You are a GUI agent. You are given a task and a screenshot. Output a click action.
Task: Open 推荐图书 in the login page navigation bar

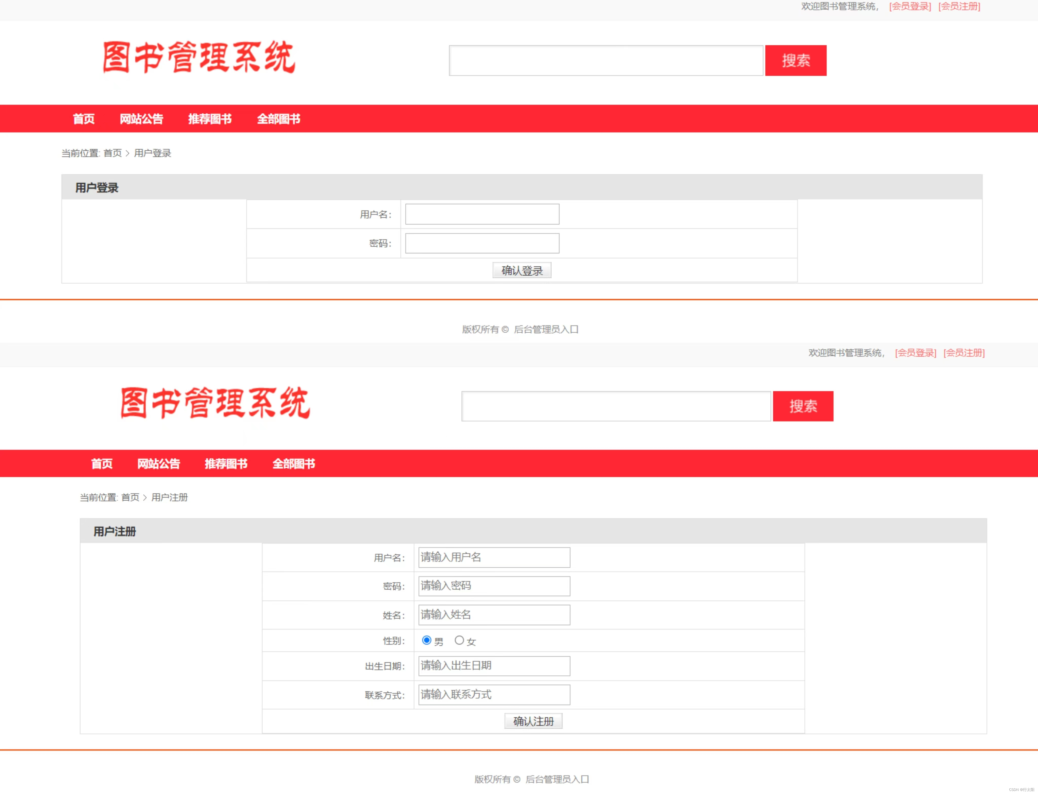tap(210, 119)
